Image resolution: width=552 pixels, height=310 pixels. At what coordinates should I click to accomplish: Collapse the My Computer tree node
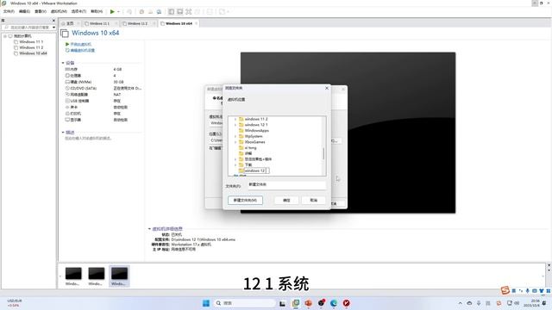click(x=5, y=36)
